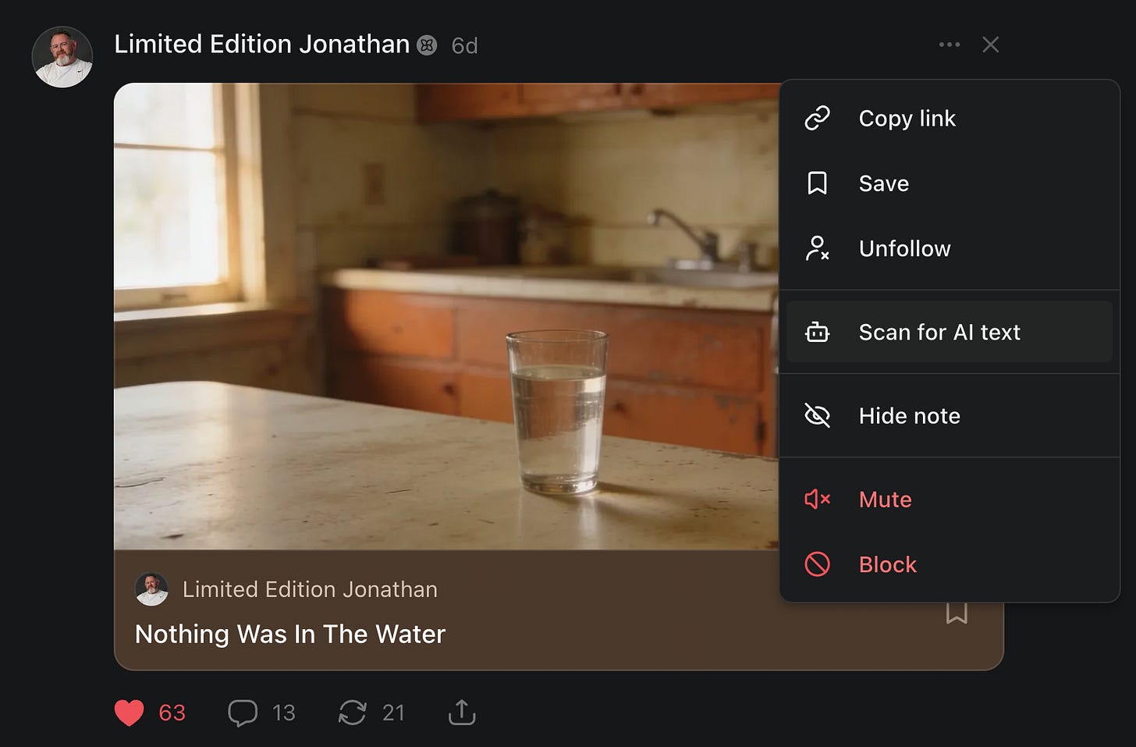Click the share upload icon
Screen dimensions: 1136x747
point(462,713)
